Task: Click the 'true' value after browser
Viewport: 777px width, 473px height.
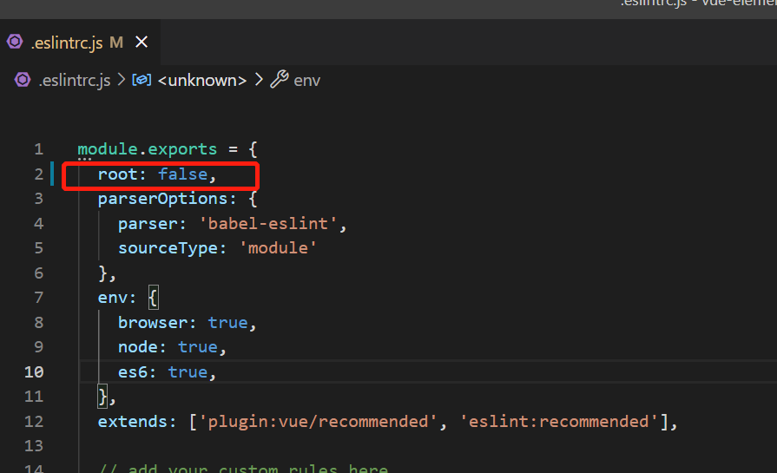Action: [x=227, y=323]
